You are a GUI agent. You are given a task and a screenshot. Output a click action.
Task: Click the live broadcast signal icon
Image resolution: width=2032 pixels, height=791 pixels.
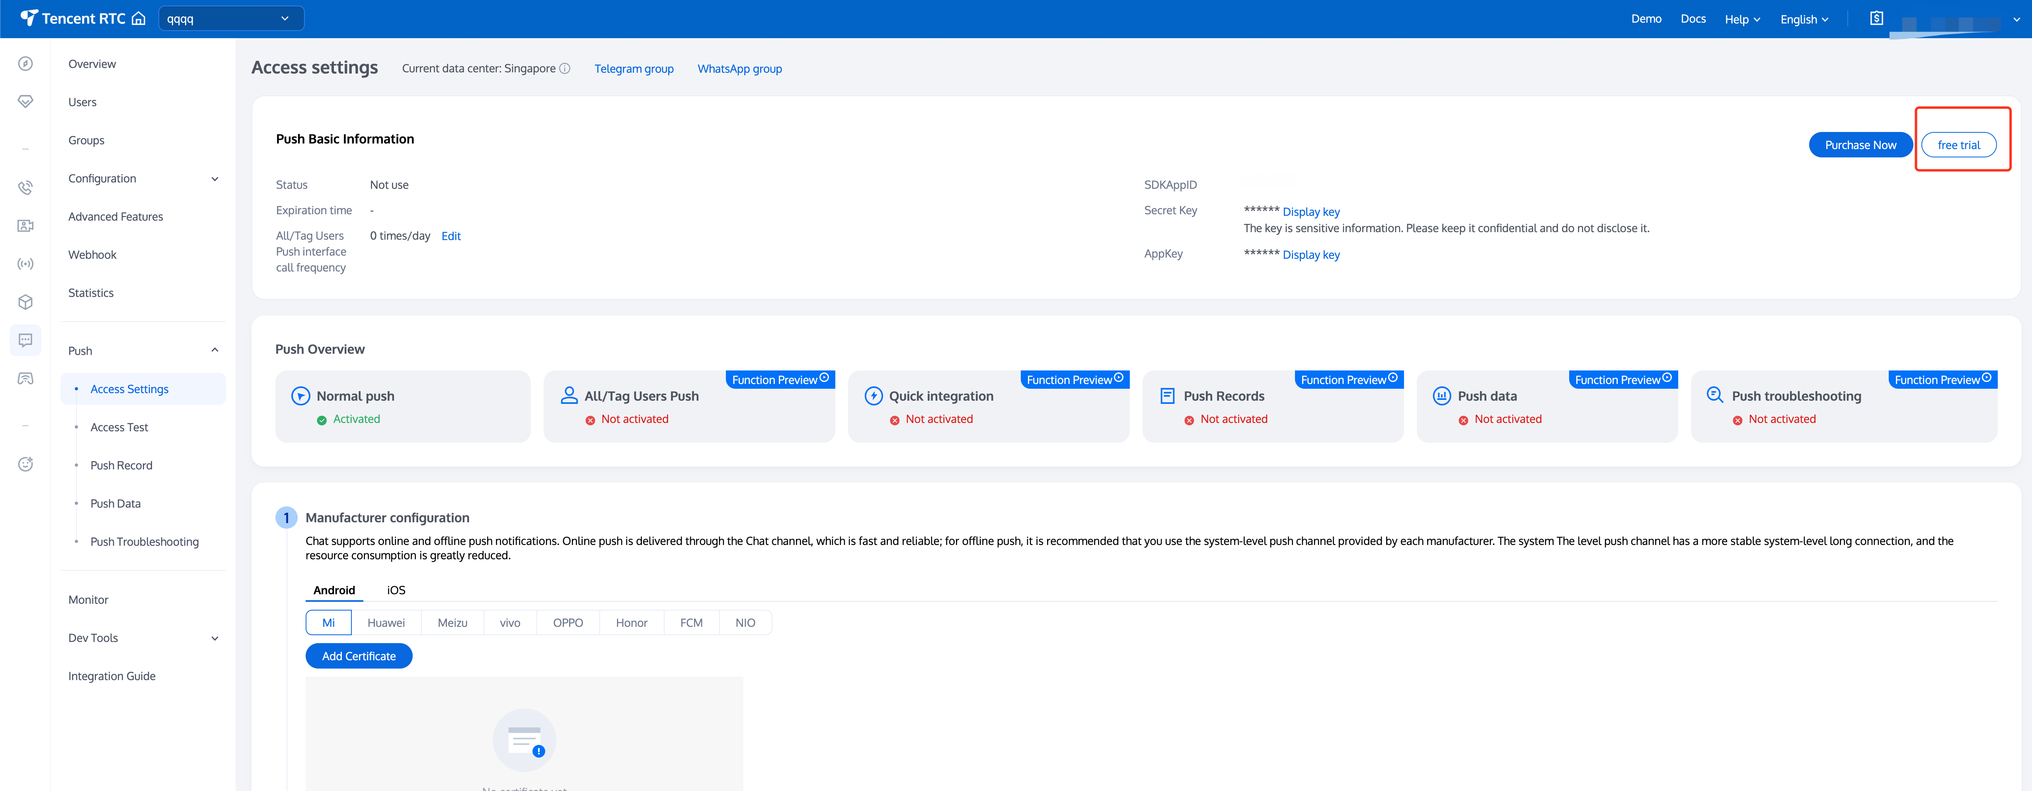[x=25, y=264]
